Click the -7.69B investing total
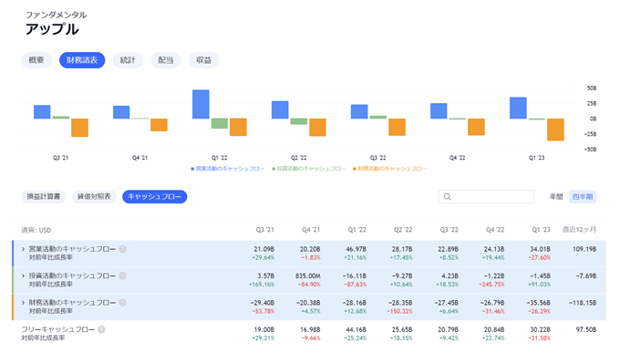620x353 pixels. (586, 276)
